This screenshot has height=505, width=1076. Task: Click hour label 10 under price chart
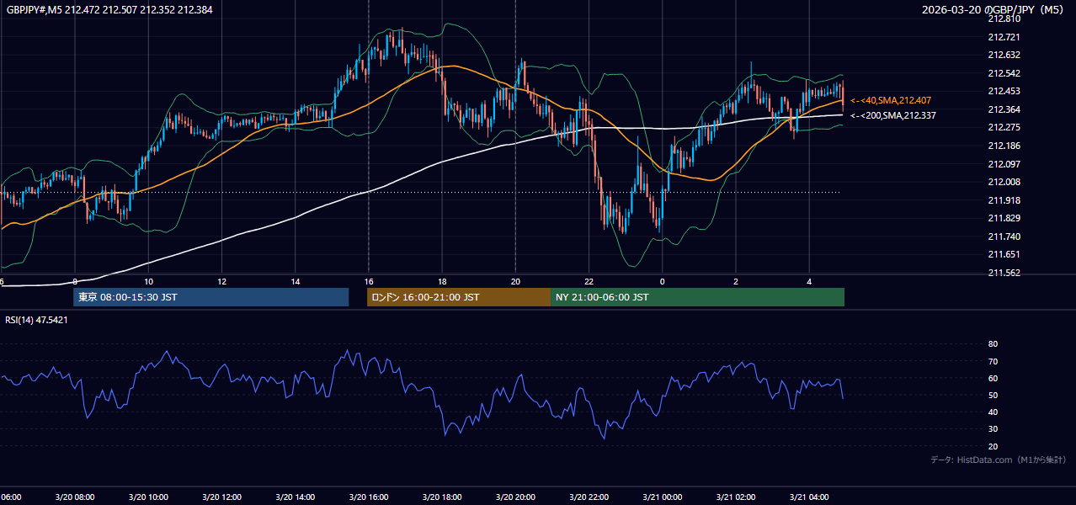149,282
